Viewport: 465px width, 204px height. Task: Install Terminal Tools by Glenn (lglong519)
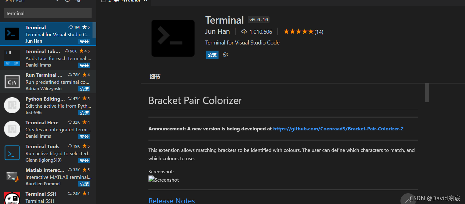pyautogui.click(x=84, y=160)
